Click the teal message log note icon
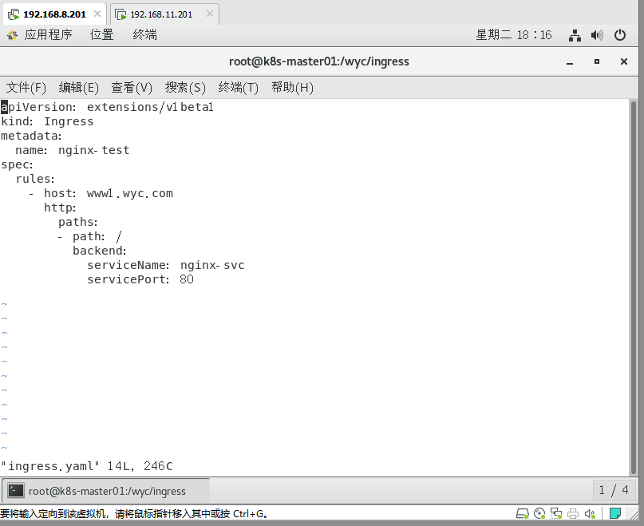The height and width of the screenshot is (526, 644). coord(614,513)
